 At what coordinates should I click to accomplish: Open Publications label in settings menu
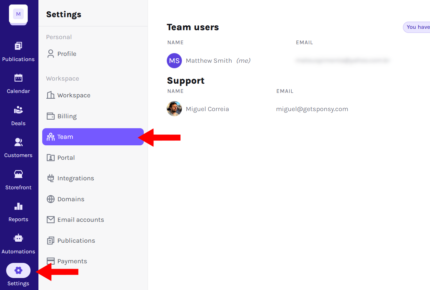tap(76, 241)
